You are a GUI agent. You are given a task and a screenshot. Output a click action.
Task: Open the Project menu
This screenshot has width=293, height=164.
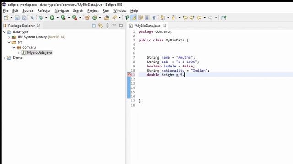click(x=93, y=11)
